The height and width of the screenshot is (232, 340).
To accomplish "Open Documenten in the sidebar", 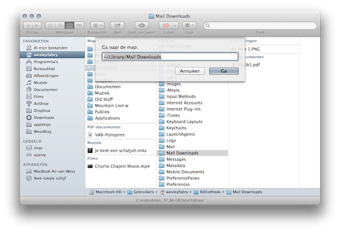I will pos(52,89).
